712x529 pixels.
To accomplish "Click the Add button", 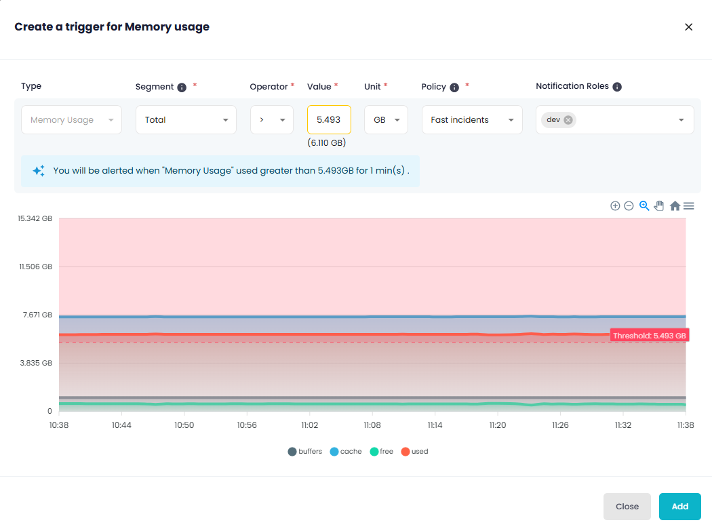I will [679, 507].
